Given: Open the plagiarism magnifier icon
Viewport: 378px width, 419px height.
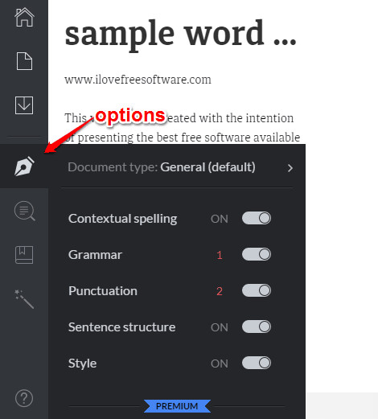Looking at the screenshot, I should (x=25, y=211).
